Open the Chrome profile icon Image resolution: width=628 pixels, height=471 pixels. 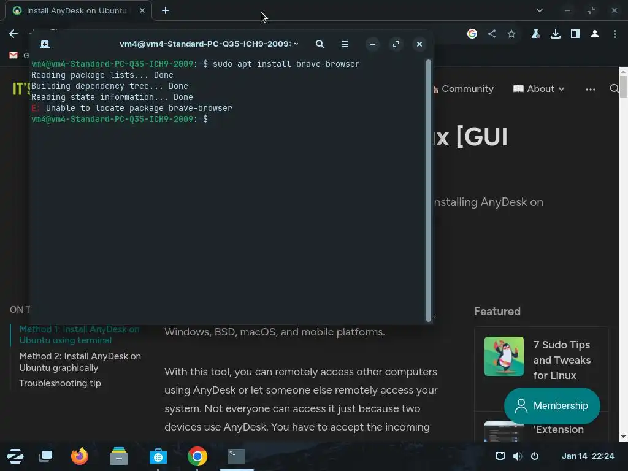595,34
